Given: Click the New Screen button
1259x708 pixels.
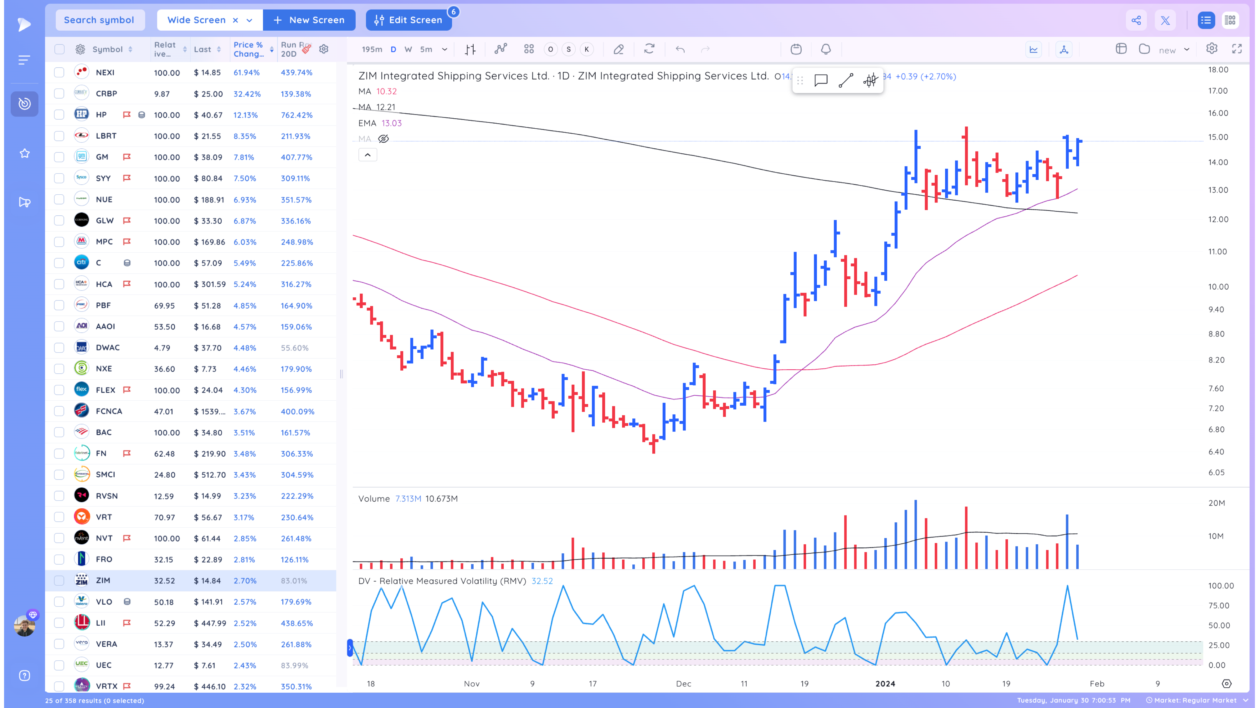Looking at the screenshot, I should [x=309, y=20].
